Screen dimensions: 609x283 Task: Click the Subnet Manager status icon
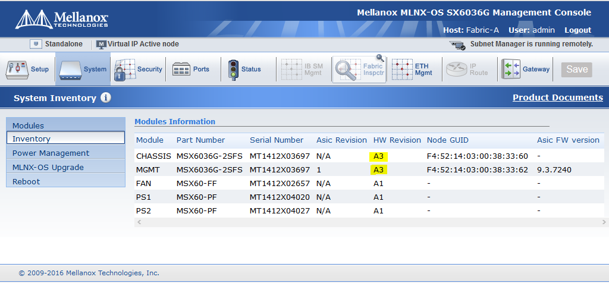click(x=457, y=45)
